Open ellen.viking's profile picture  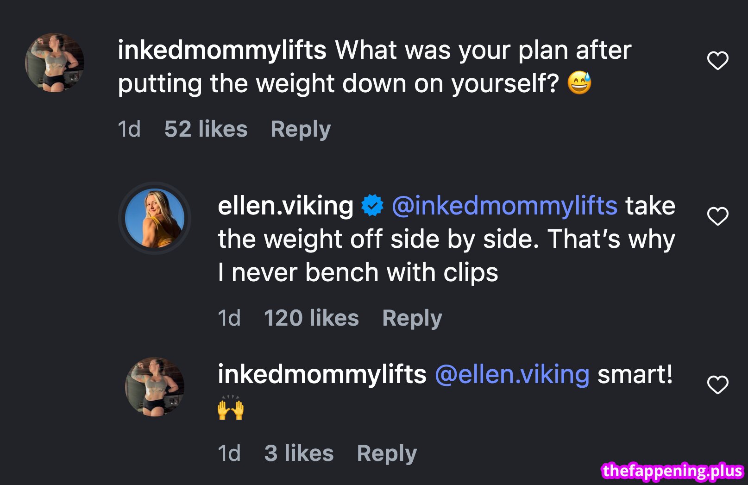coord(155,218)
